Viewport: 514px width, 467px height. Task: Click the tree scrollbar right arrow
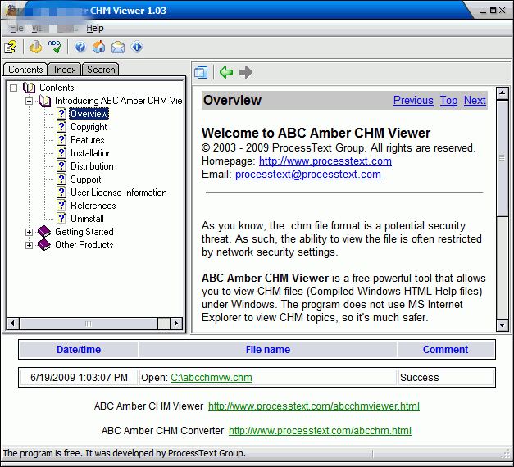point(176,324)
